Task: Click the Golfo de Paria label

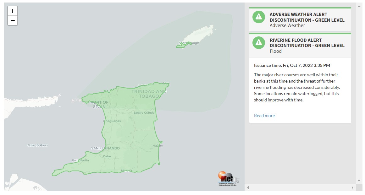Action: click(x=37, y=145)
